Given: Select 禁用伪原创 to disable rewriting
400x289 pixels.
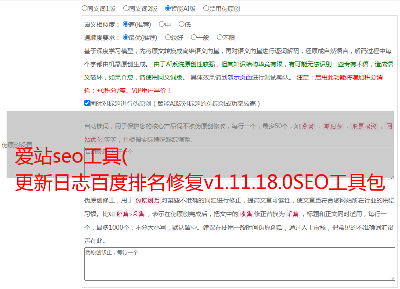Looking at the screenshot, I should [206, 8].
